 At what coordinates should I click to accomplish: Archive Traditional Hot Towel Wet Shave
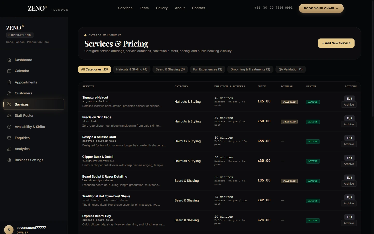(x=349, y=203)
